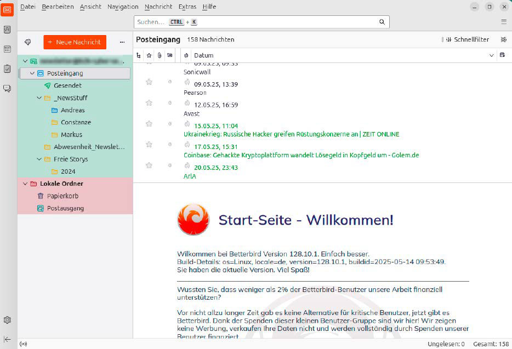
Task: Open the Settings gear in sidebar
Action: (7, 320)
